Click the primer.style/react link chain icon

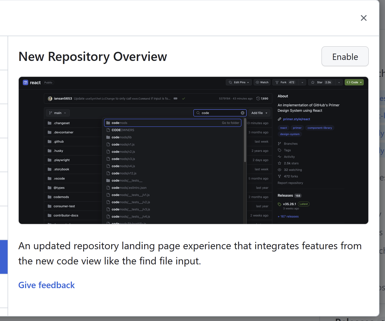[x=279, y=119]
